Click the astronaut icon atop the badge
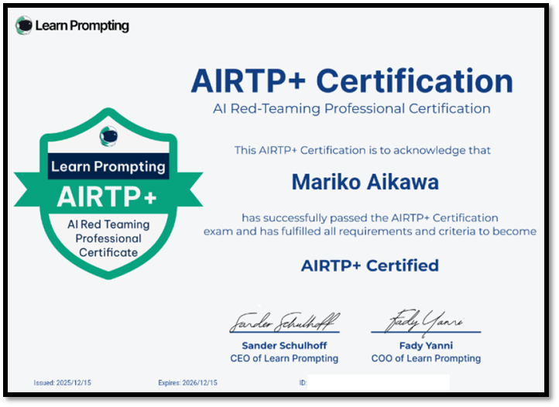Screen dimensions: 559x407 click(x=108, y=135)
